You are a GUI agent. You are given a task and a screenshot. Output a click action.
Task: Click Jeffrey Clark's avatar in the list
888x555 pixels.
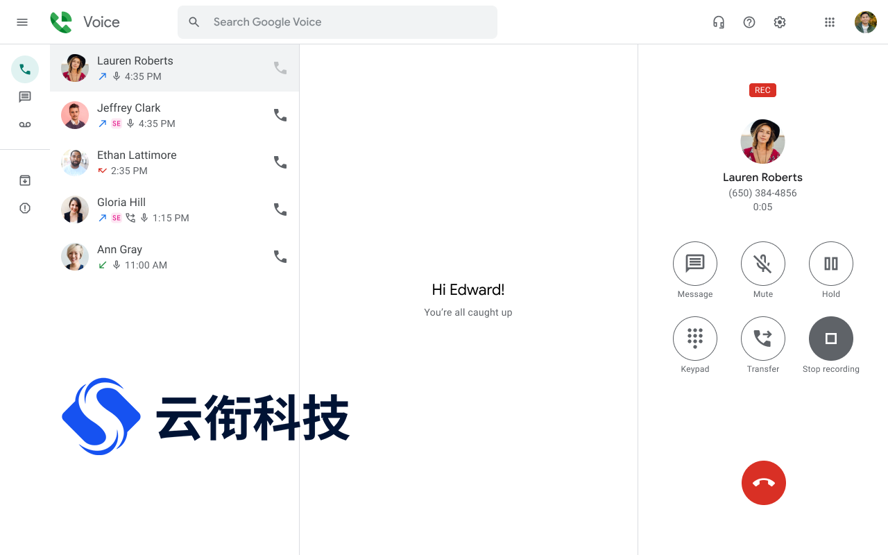tap(75, 115)
